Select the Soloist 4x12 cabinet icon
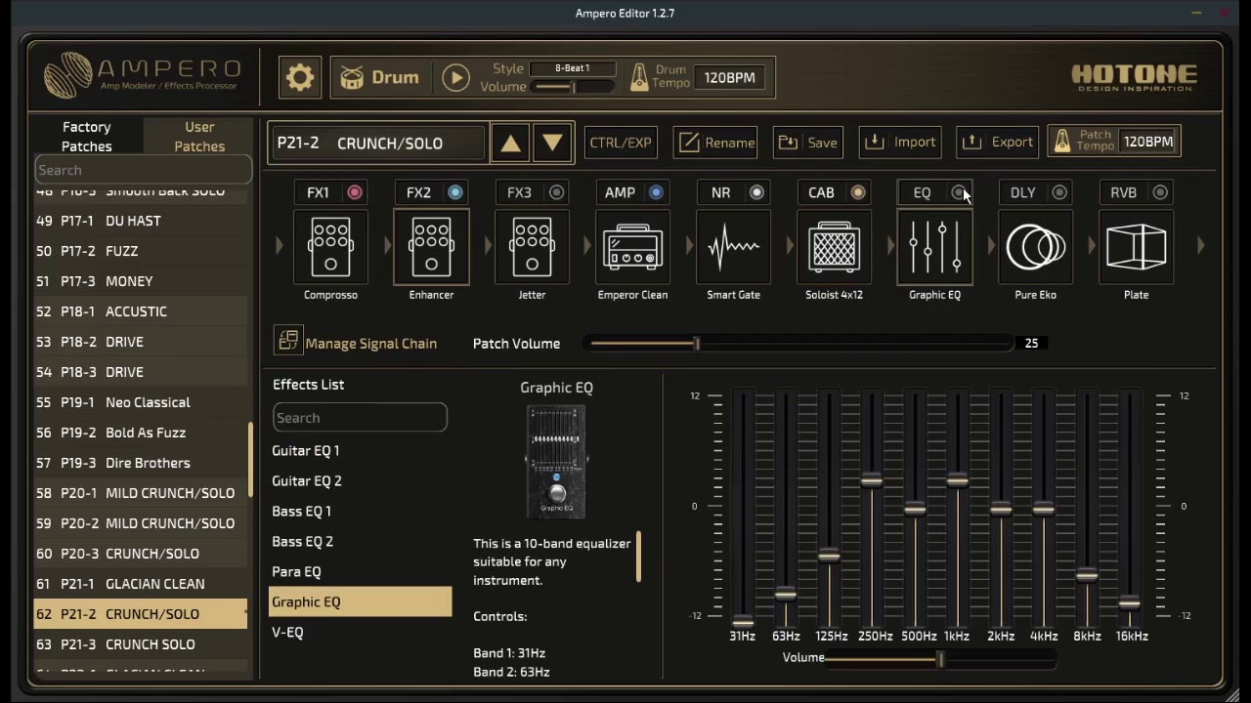 pos(834,246)
